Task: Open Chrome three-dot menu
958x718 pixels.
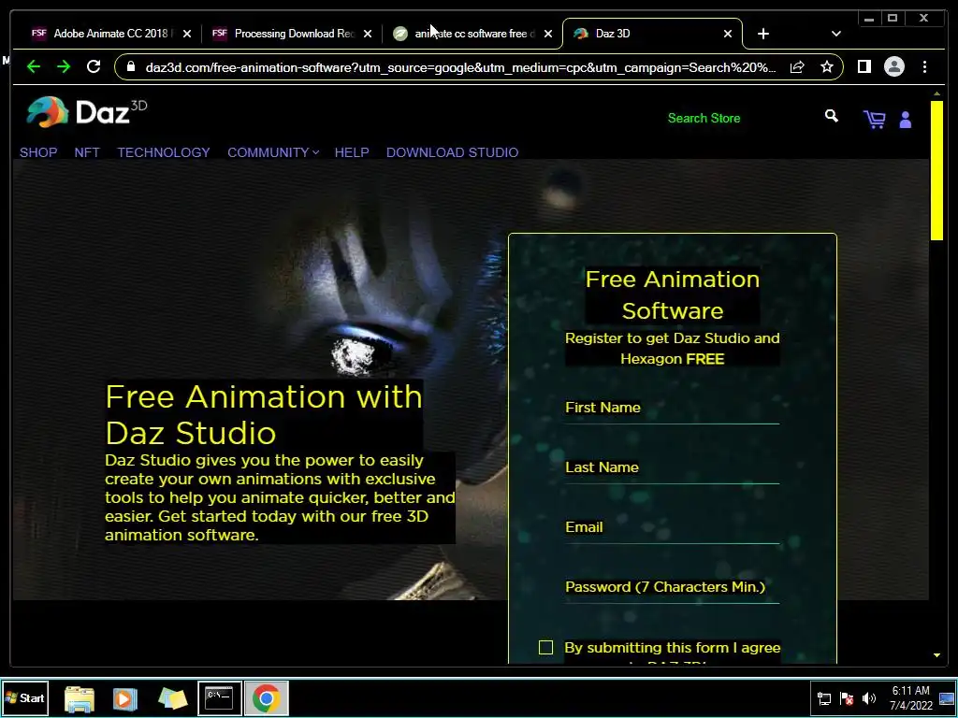Action: pos(924,66)
